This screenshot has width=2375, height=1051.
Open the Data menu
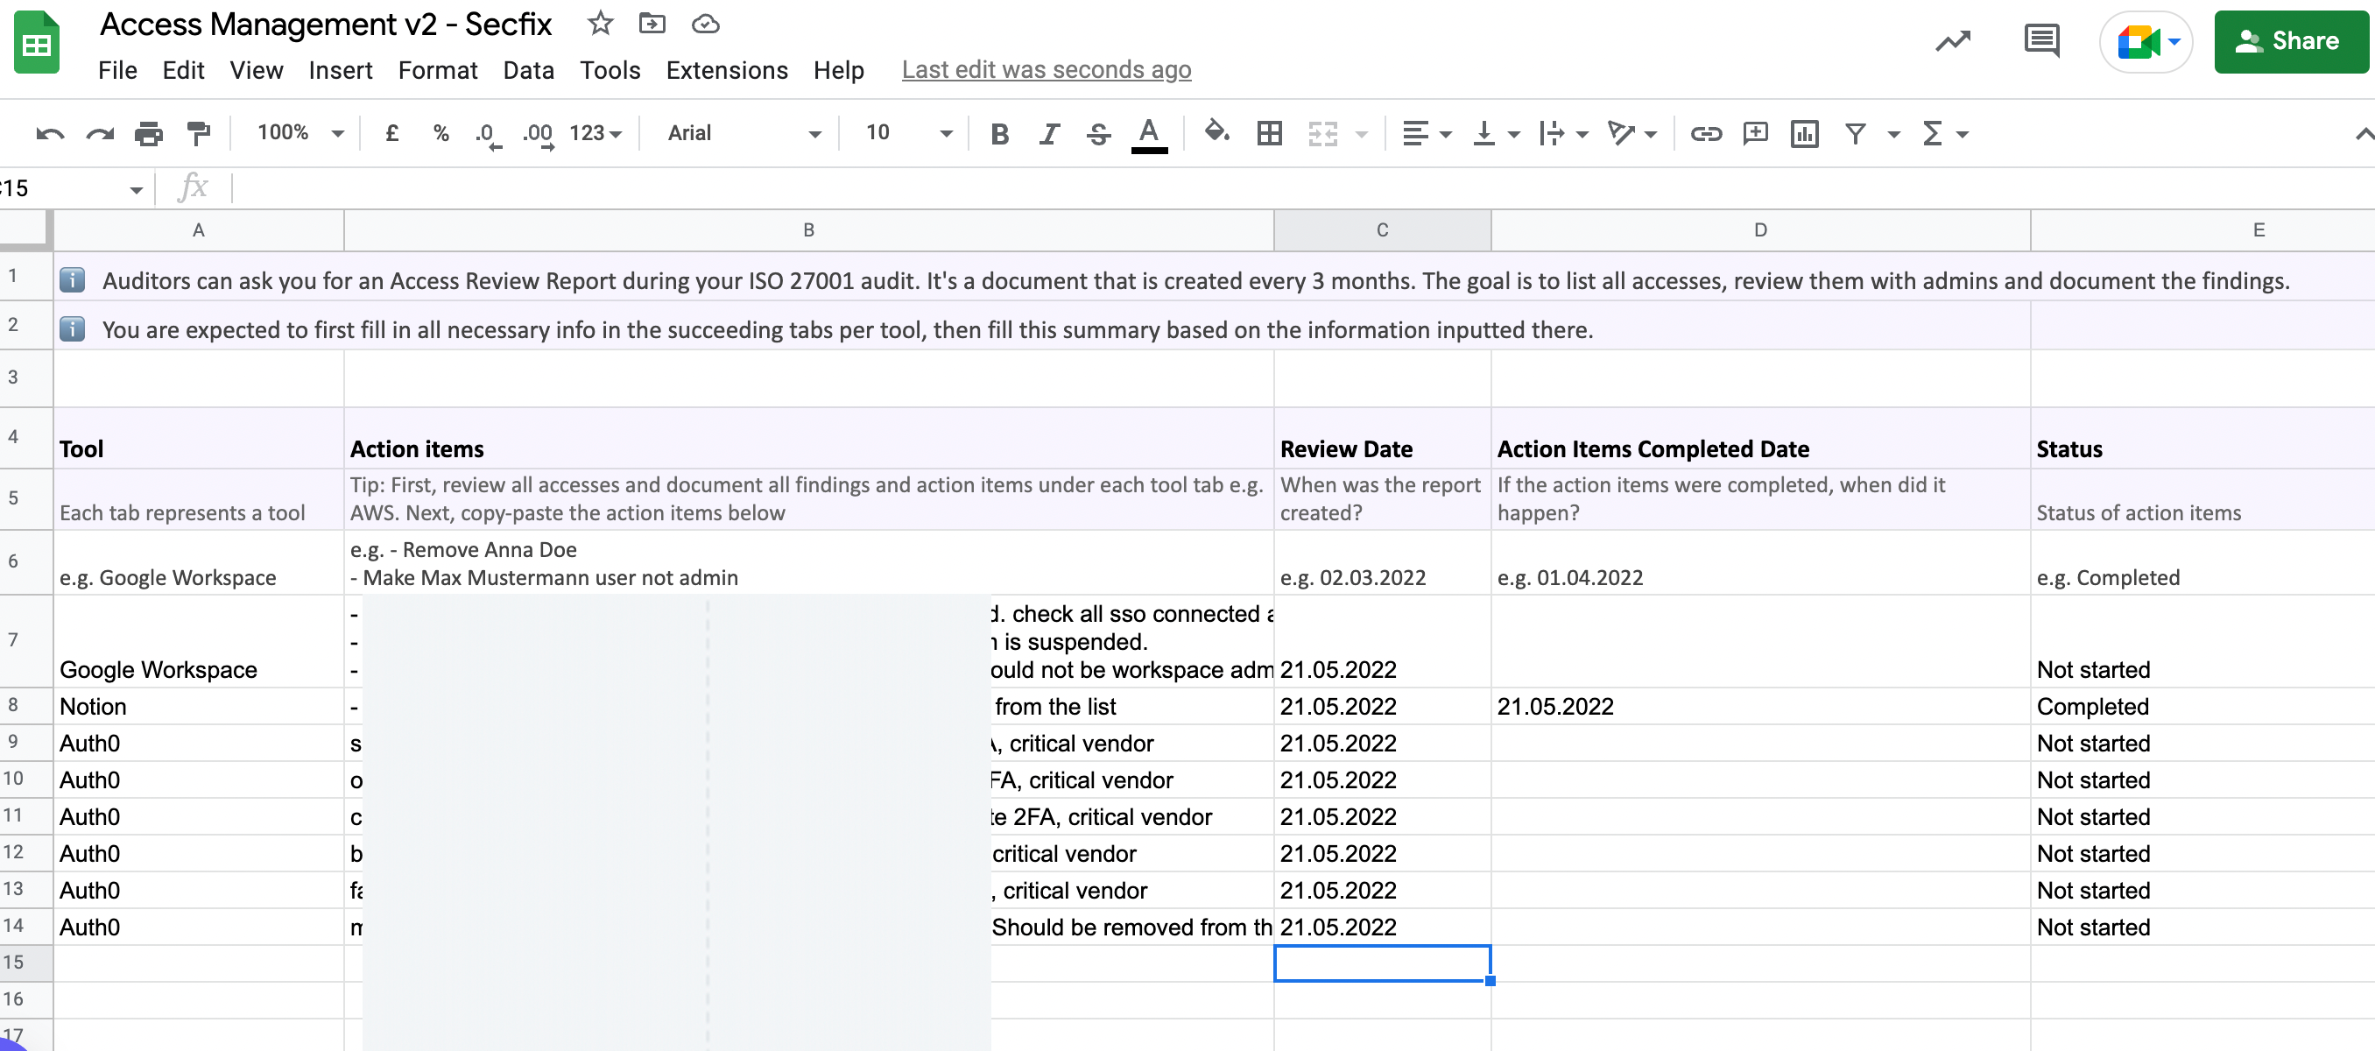point(528,70)
